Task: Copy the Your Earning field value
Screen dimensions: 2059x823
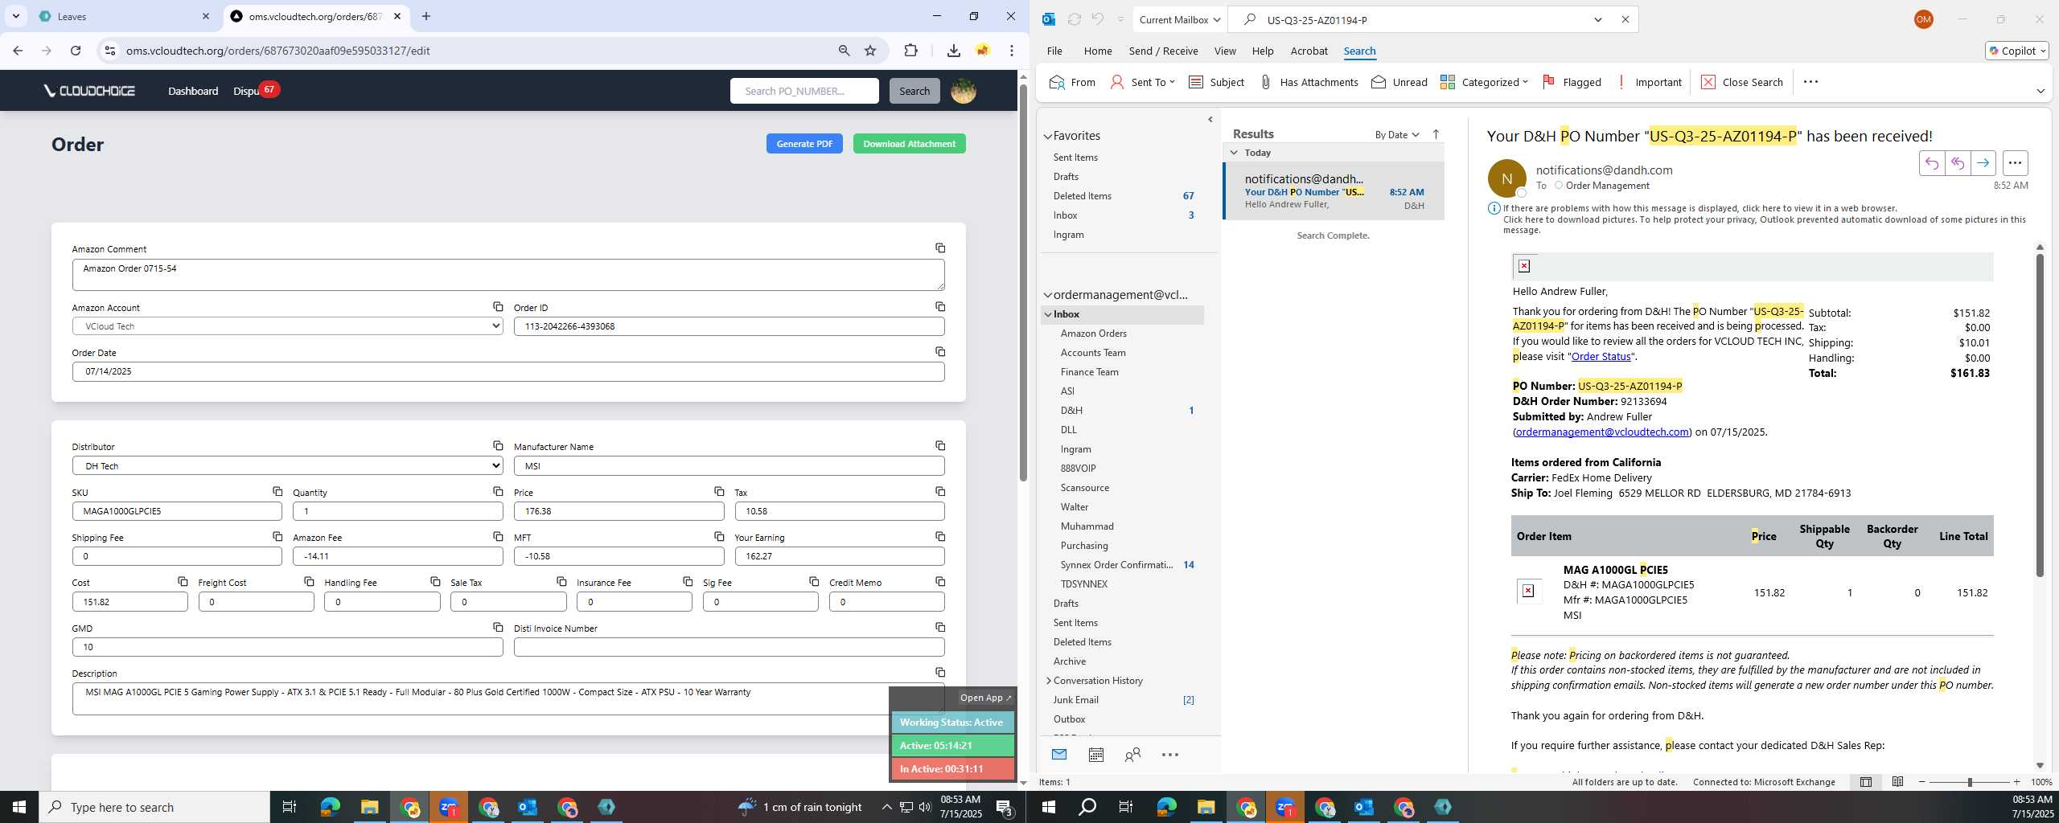Action: point(939,537)
